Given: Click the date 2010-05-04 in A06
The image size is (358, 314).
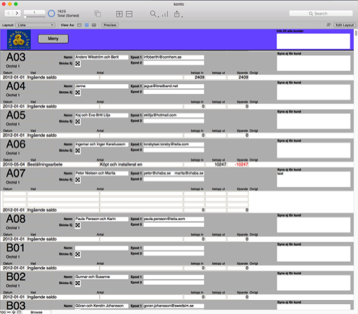Looking at the screenshot, I should (x=13, y=165).
